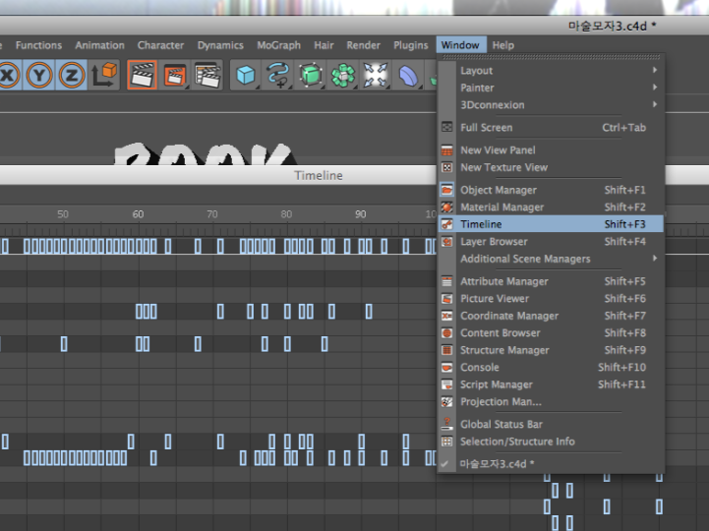Viewport: 709px width, 531px height.
Task: Expand the Layout submenu
Action: pos(551,71)
